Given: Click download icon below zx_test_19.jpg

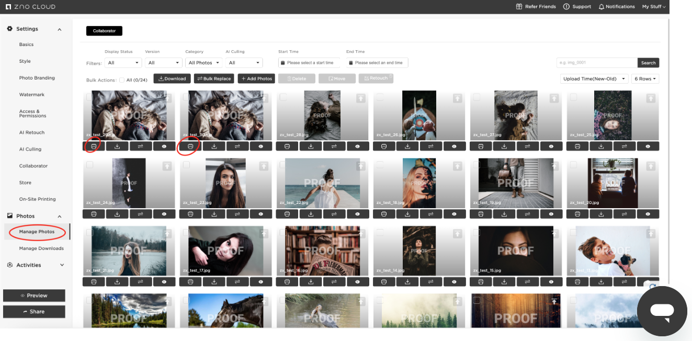Looking at the screenshot, I should tap(504, 214).
